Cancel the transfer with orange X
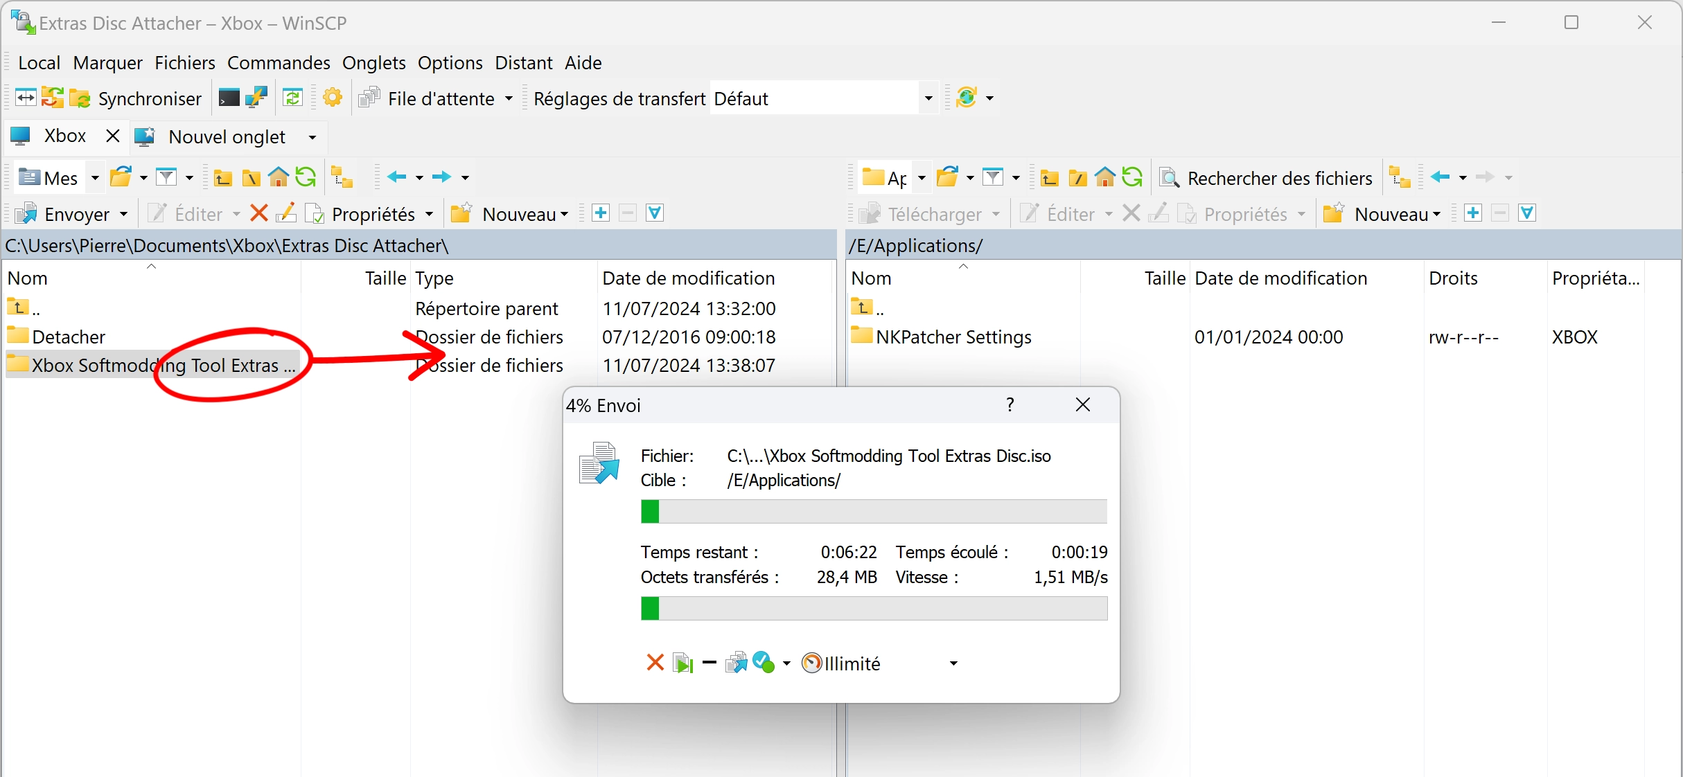 pyautogui.click(x=655, y=663)
